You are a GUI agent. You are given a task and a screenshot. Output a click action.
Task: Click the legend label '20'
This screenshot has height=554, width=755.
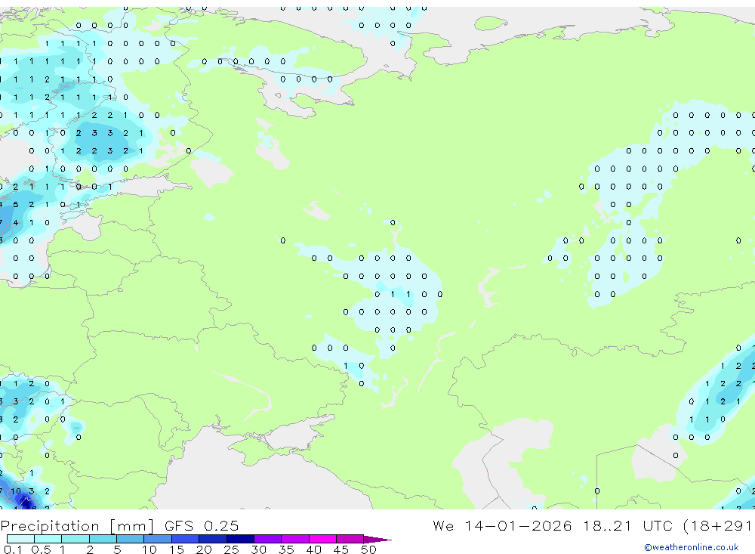pyautogui.click(x=204, y=549)
